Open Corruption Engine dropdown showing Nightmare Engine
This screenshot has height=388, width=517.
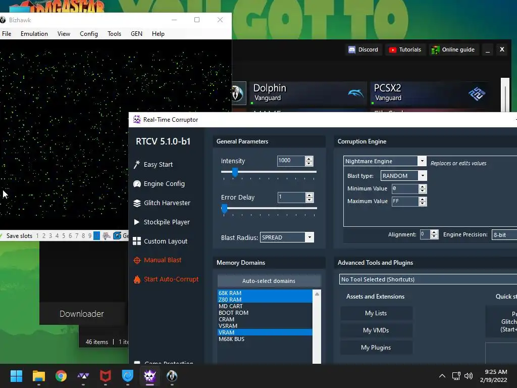tap(385, 161)
